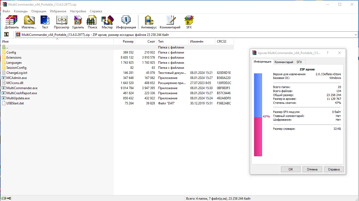The width and height of the screenshot is (359, 201).
Task: Click the ChangeLog.txt file icon
Action: (4, 73)
